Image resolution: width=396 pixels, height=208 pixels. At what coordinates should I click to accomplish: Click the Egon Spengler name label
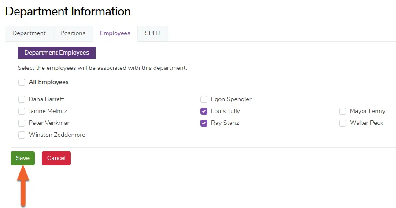point(231,99)
